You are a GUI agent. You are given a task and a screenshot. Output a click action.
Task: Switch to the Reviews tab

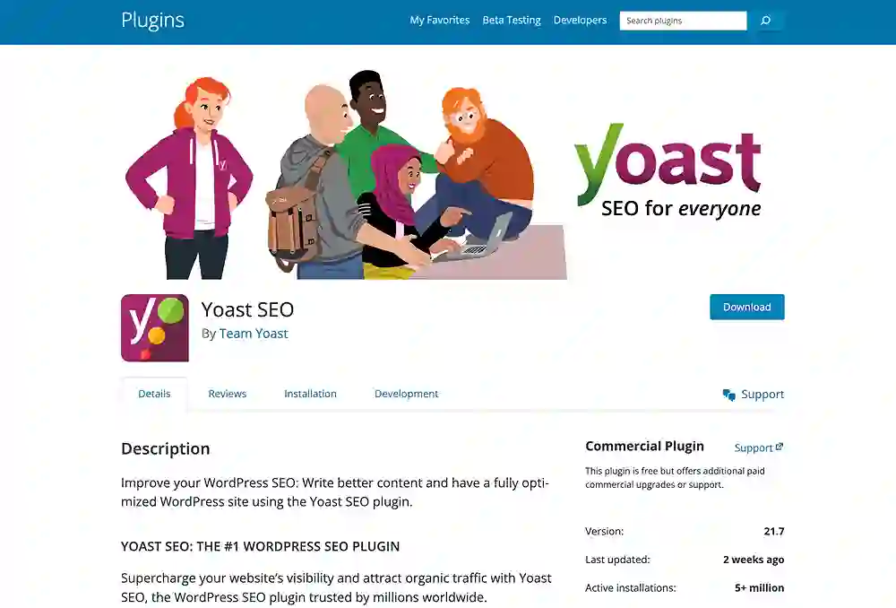(227, 394)
